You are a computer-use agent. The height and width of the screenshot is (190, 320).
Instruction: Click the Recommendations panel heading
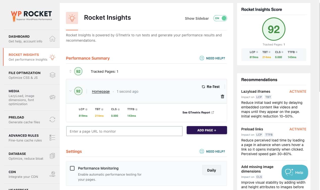[259, 80]
